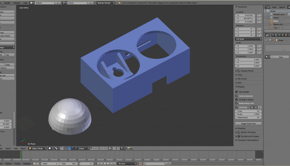Enable All Object Origins checkbox
This screenshot has width=290, height=166.
click(236, 100)
